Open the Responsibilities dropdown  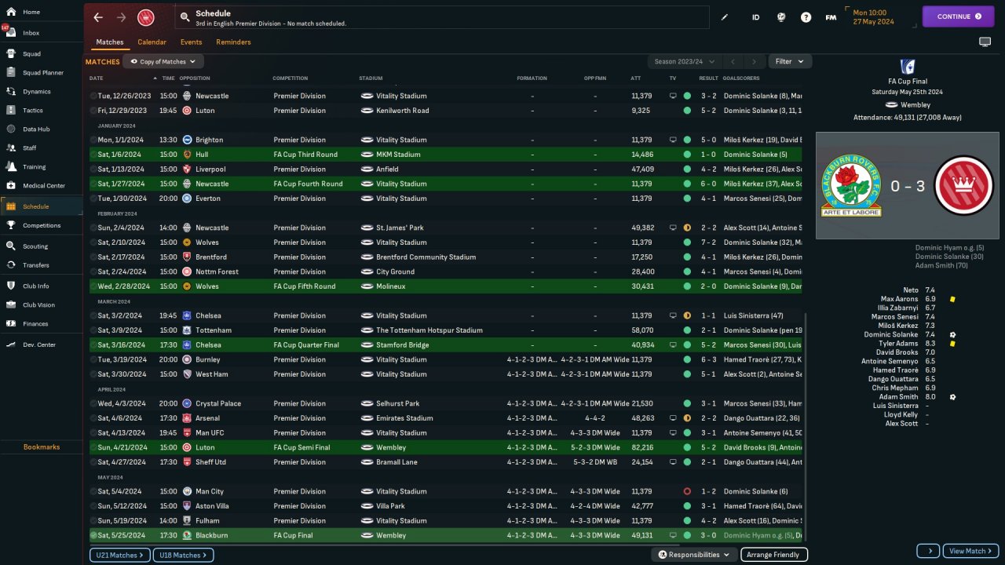click(x=694, y=555)
